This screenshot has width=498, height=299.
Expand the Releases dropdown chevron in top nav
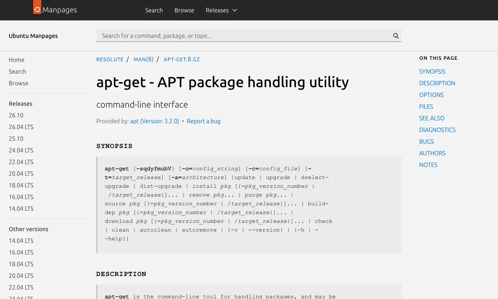[235, 10]
